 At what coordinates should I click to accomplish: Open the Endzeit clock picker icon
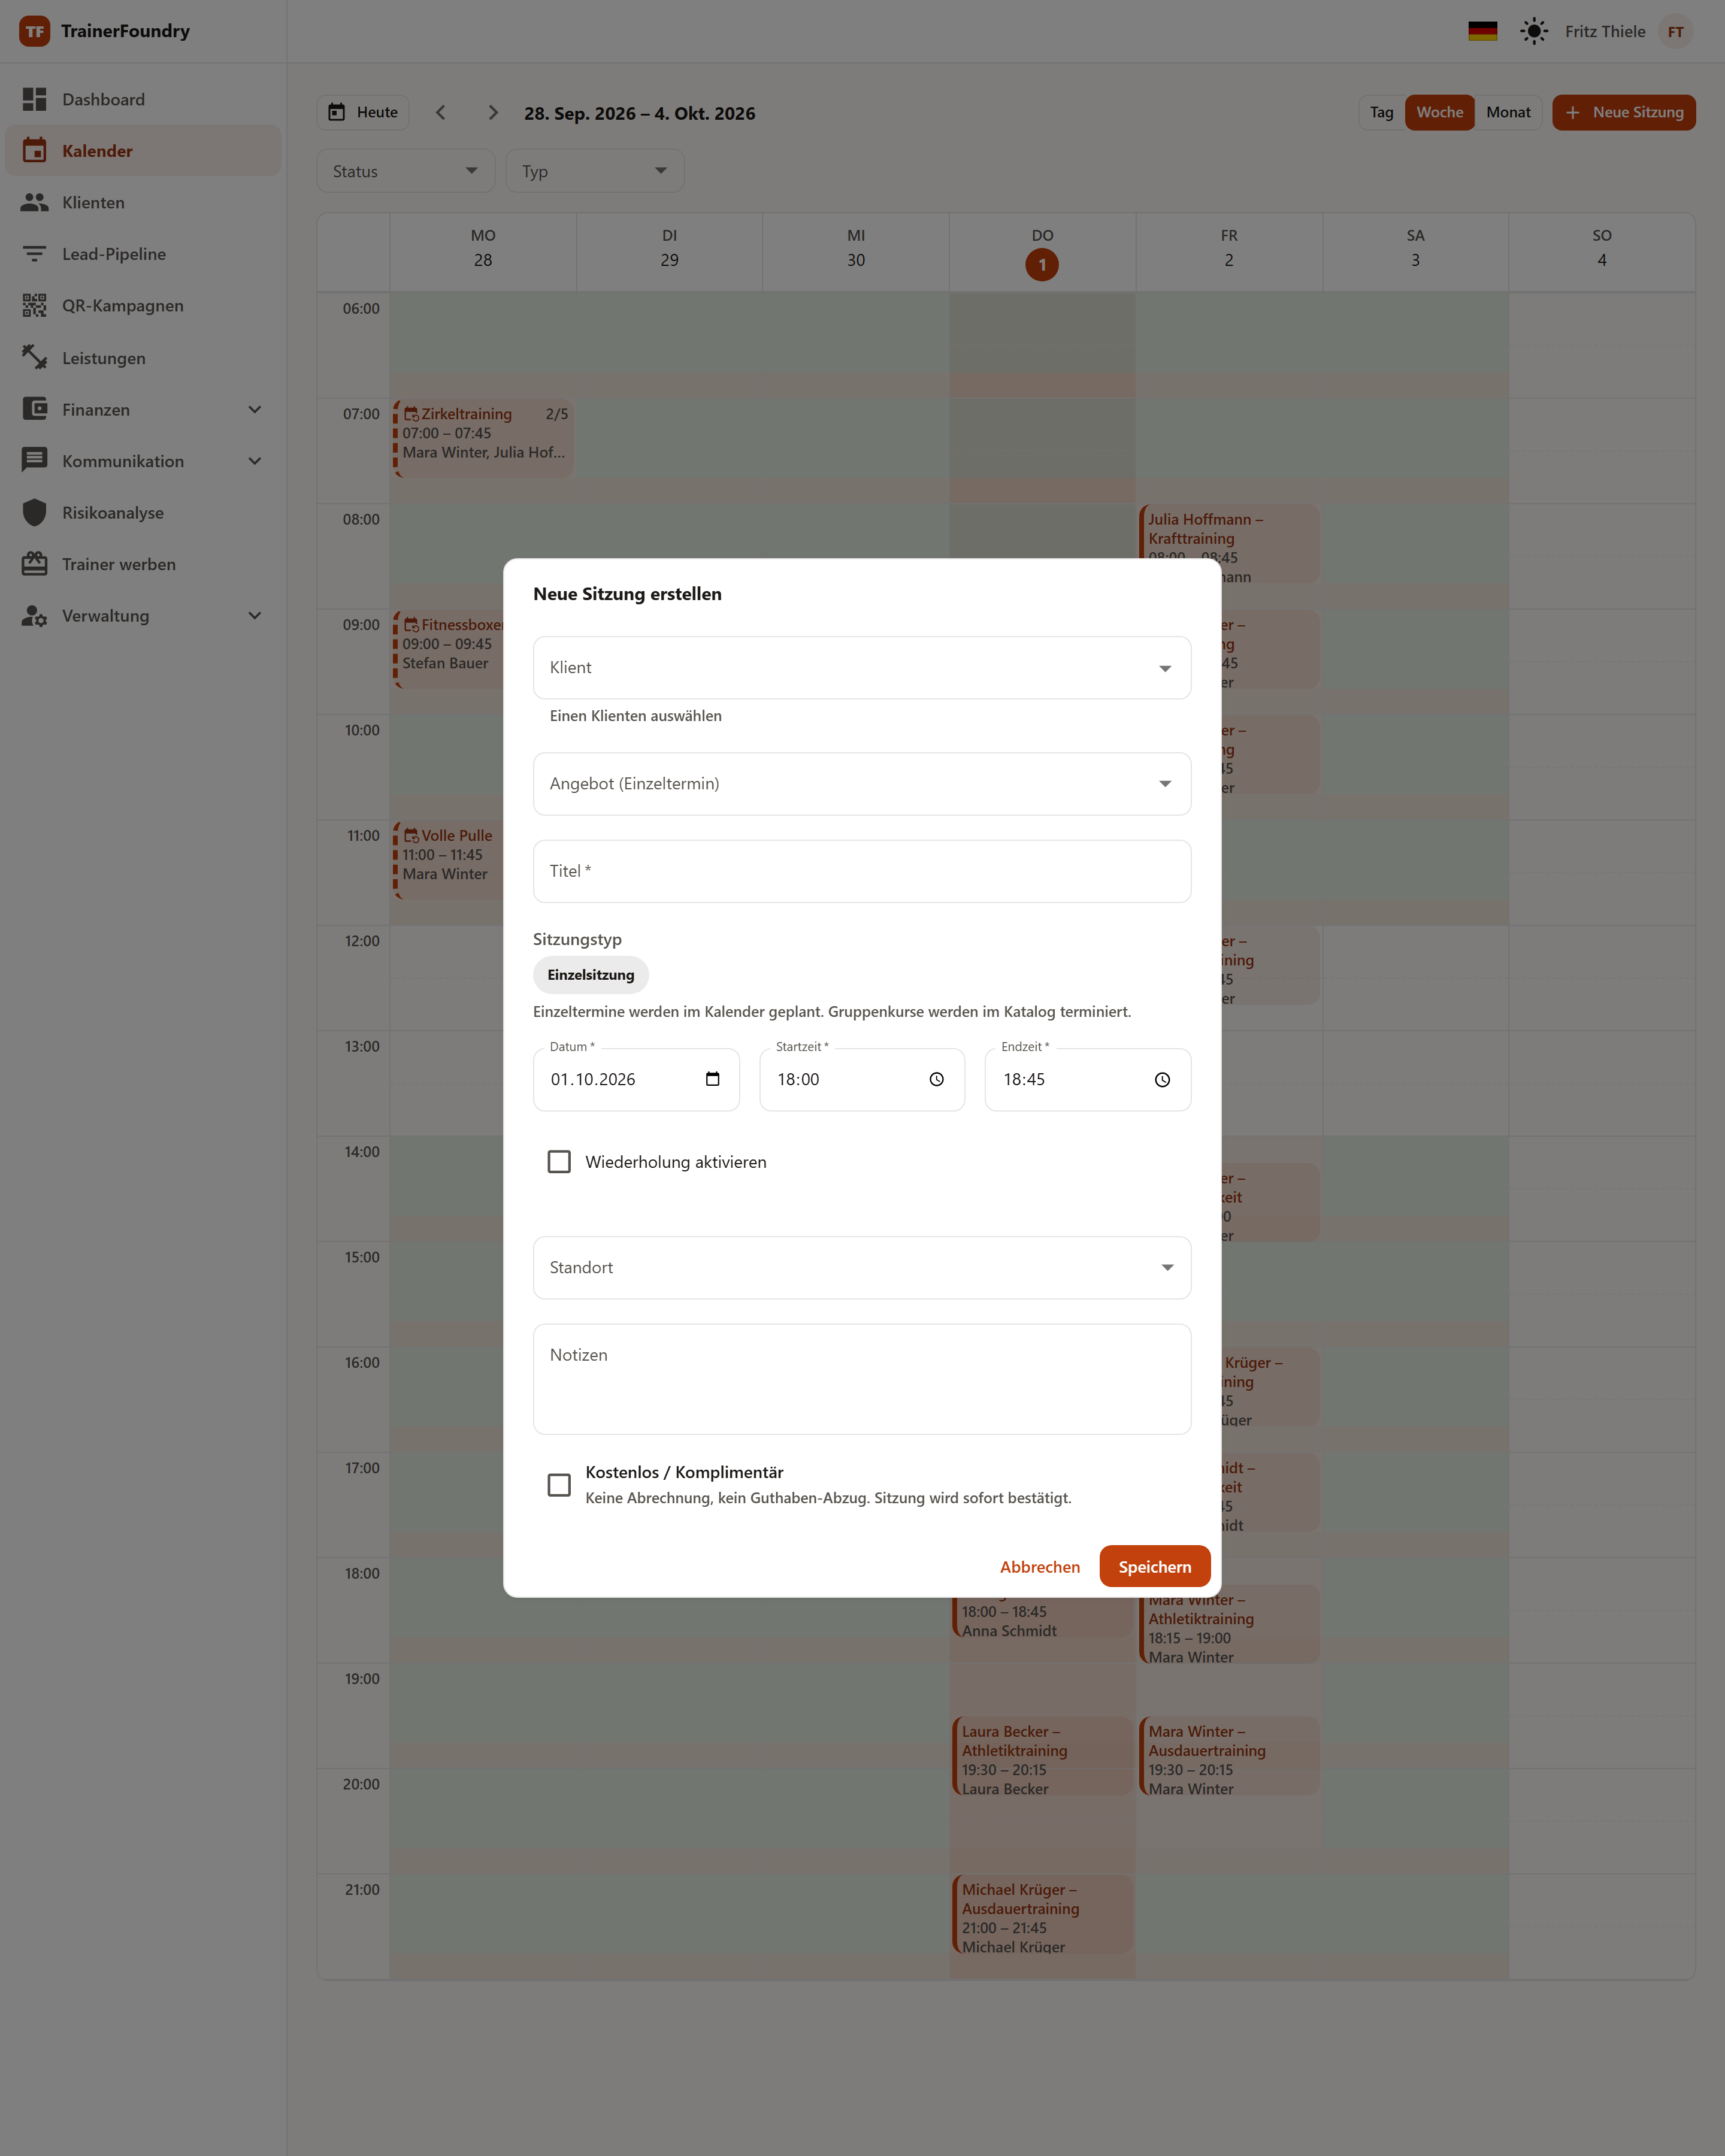point(1162,1079)
